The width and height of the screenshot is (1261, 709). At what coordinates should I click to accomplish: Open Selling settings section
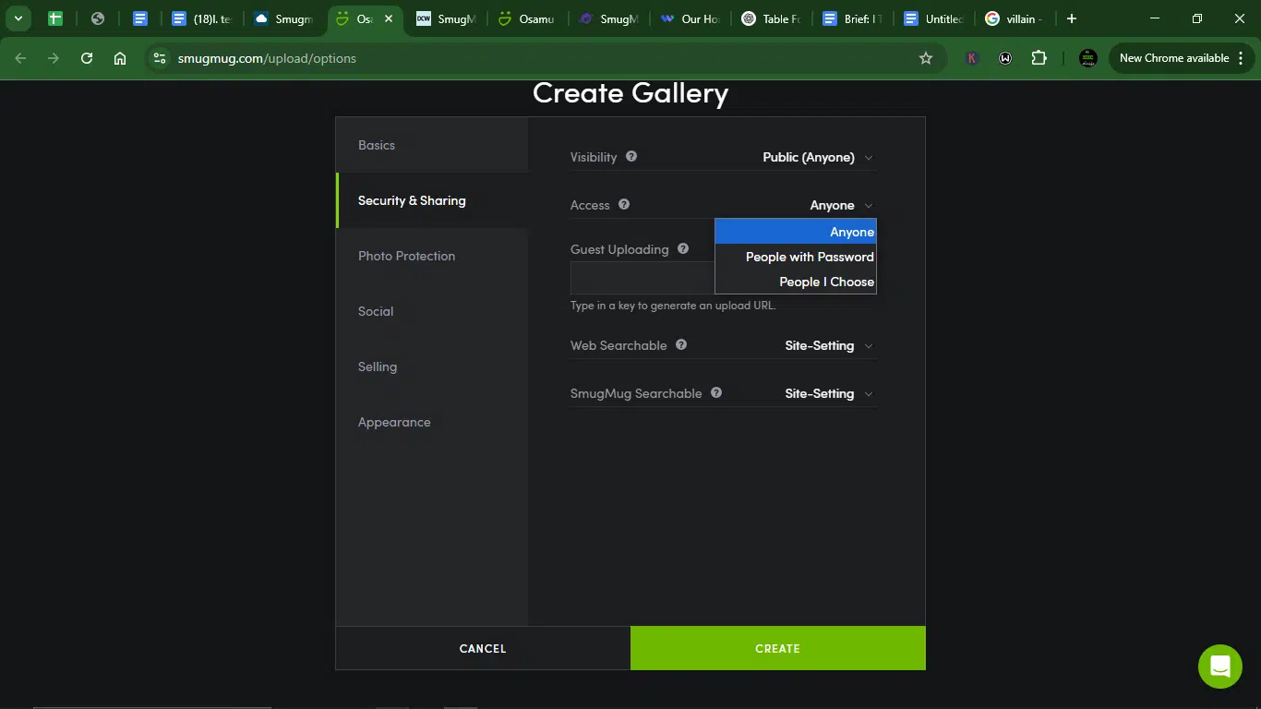click(432, 367)
